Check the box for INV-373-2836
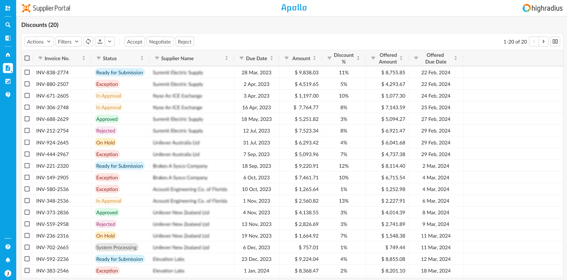Viewport: 567px width, 280px height. click(27, 212)
